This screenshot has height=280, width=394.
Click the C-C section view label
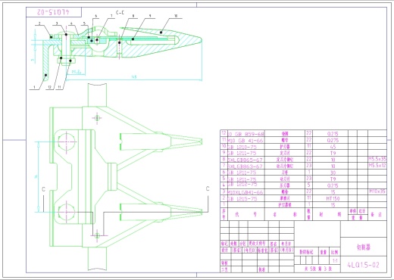tap(120, 12)
